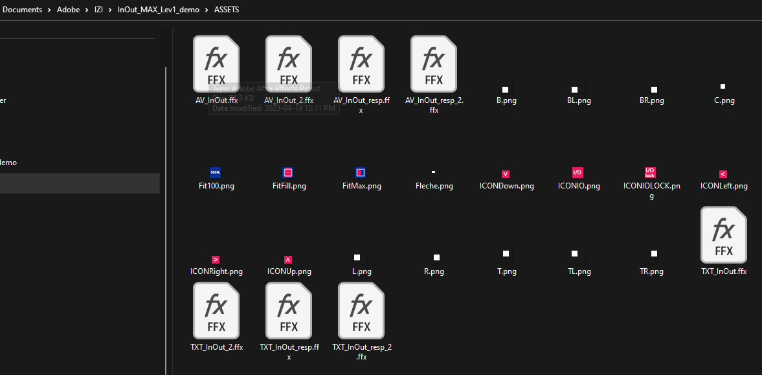The width and height of the screenshot is (762, 375).
Task: Go to InOut_MAX_Lev1_demo in breadcrumb
Action: point(159,10)
